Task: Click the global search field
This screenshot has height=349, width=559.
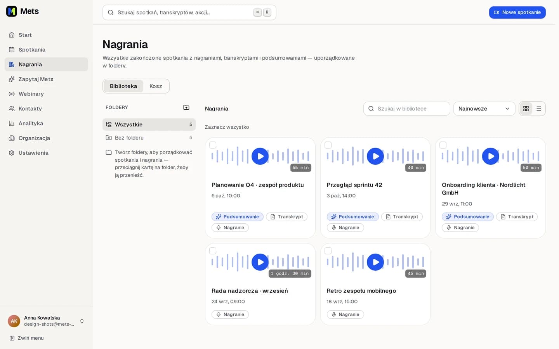Action: [189, 12]
